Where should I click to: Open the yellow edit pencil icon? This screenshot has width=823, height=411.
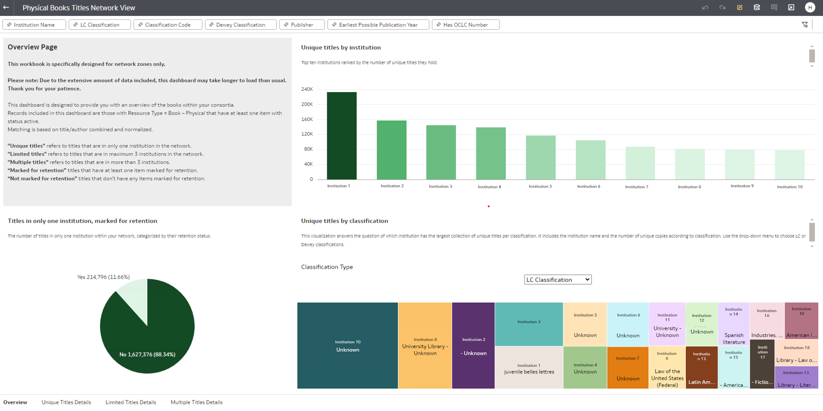[740, 8]
